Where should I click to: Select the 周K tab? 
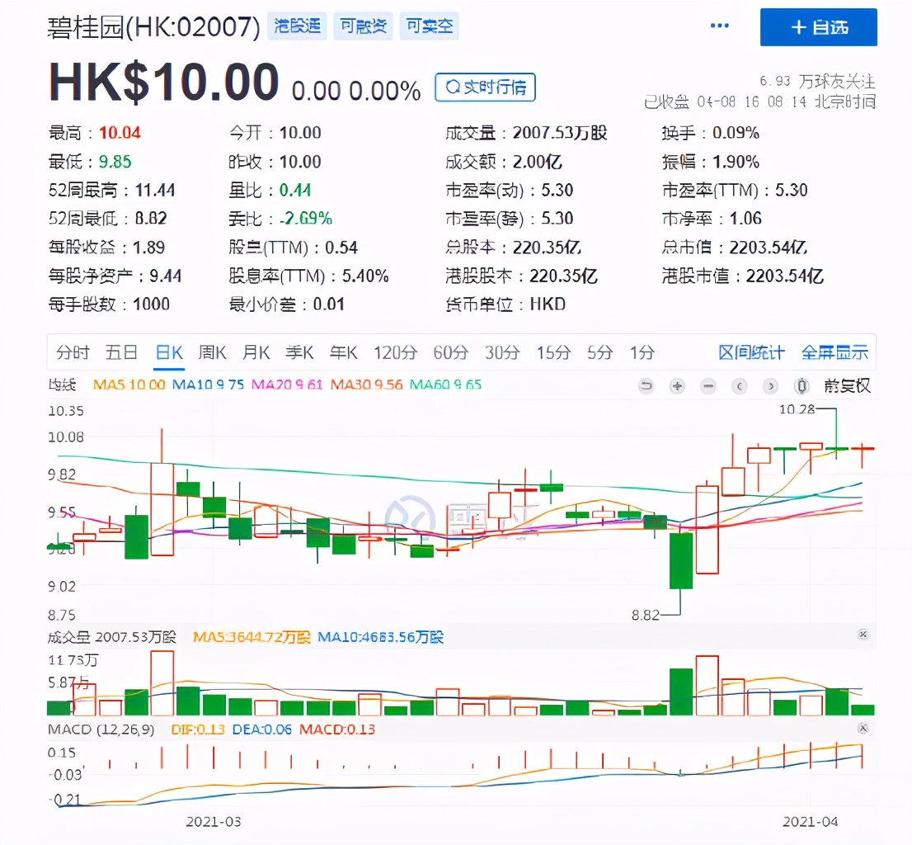click(x=212, y=352)
